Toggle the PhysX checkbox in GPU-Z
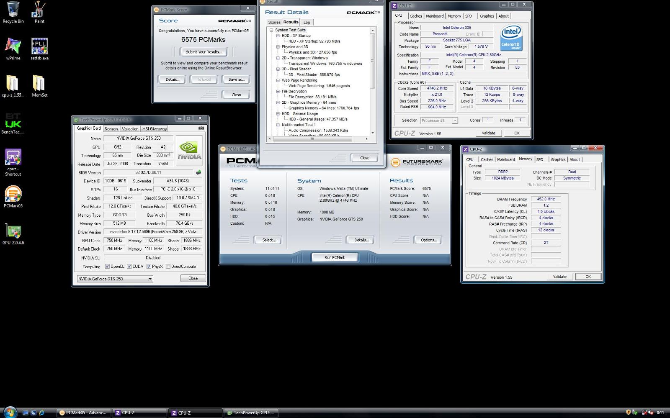Screen dimensions: 670x418 click(x=149, y=267)
